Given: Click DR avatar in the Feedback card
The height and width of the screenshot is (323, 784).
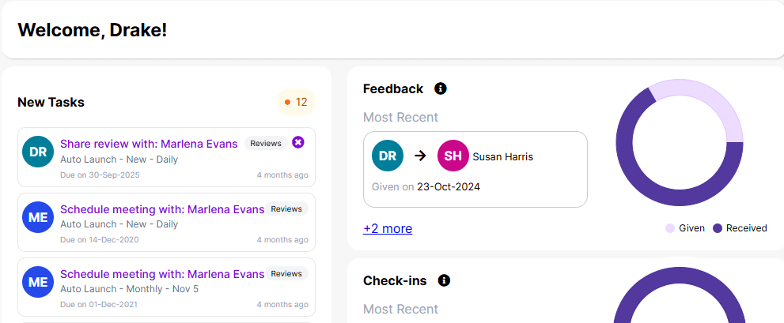Looking at the screenshot, I should click(388, 156).
